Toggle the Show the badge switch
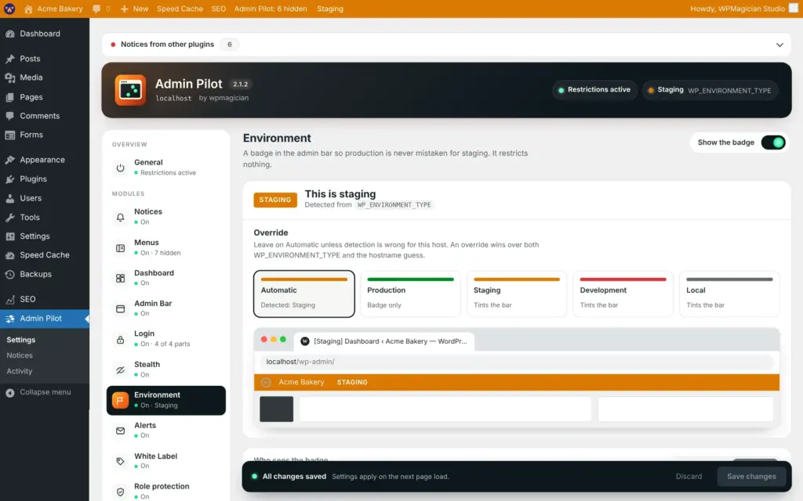The image size is (803, 501). point(772,142)
